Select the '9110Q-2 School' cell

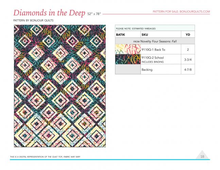click(x=161, y=60)
